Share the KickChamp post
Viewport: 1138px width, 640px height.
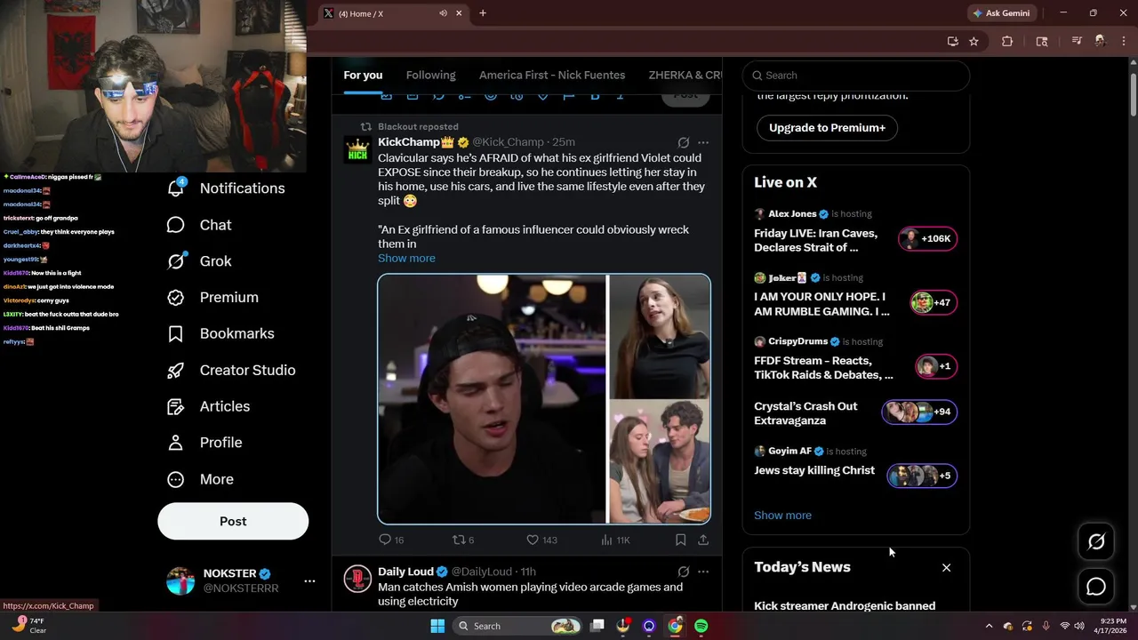[x=703, y=540]
